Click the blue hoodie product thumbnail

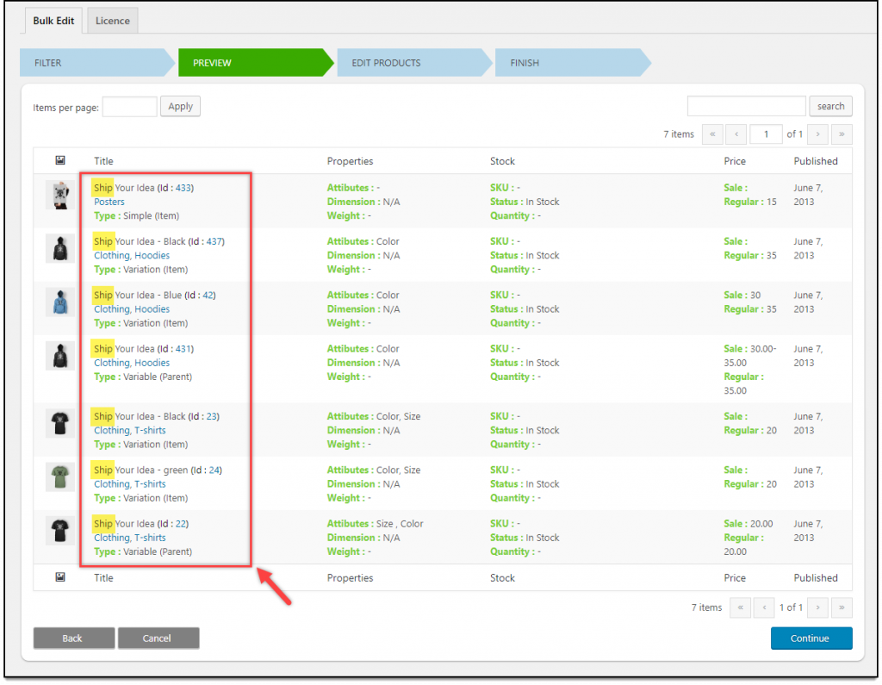pos(59,302)
